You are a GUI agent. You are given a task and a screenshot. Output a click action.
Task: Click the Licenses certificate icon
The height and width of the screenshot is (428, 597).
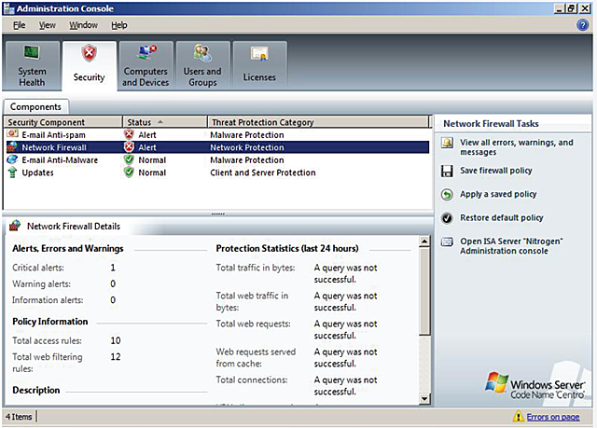(x=259, y=54)
